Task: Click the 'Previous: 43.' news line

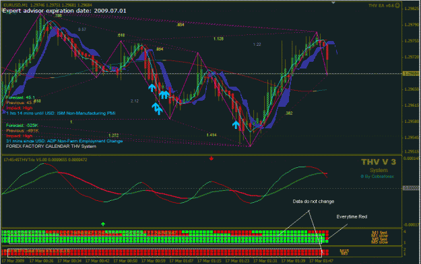Action: [x=20, y=103]
